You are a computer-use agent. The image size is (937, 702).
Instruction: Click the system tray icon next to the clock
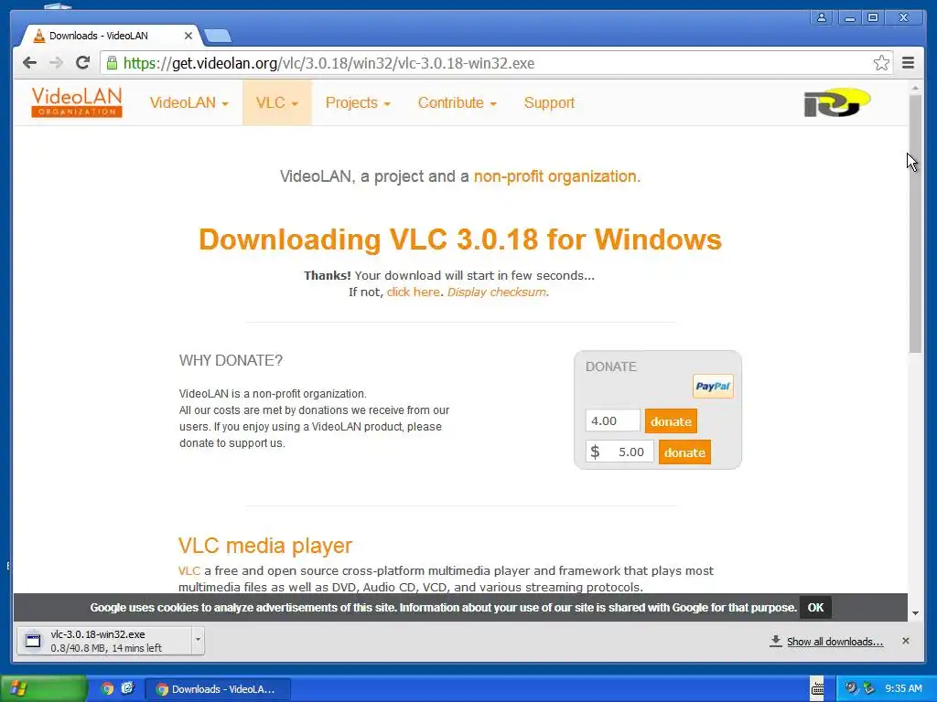click(x=869, y=688)
